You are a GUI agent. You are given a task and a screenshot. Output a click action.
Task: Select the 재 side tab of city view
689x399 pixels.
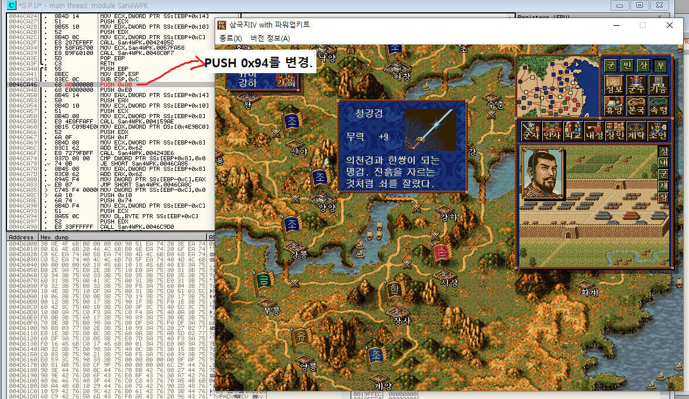point(663,186)
